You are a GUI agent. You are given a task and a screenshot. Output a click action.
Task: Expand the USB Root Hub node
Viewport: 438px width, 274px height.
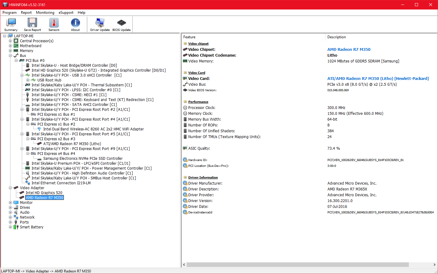(x=28, y=80)
